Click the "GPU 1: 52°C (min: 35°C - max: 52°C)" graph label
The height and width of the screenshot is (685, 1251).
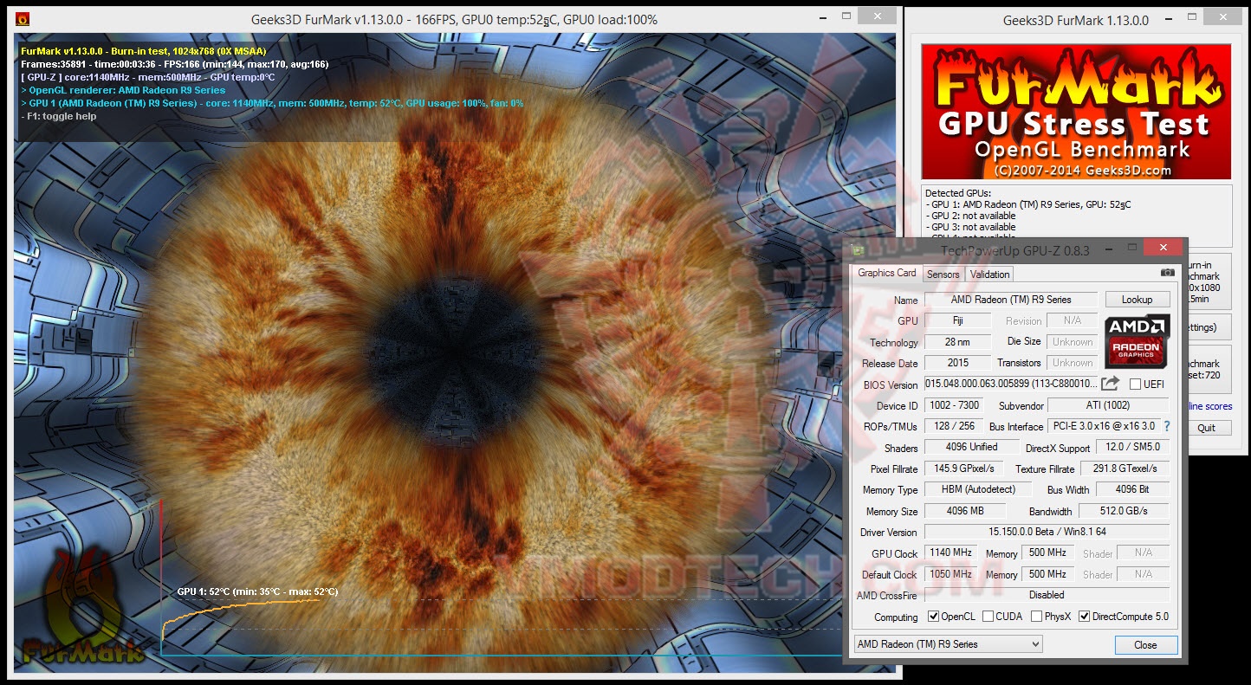click(257, 591)
